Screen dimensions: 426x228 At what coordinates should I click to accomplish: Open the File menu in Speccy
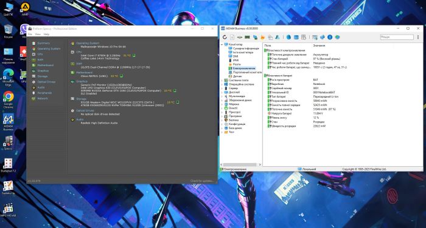30,34
